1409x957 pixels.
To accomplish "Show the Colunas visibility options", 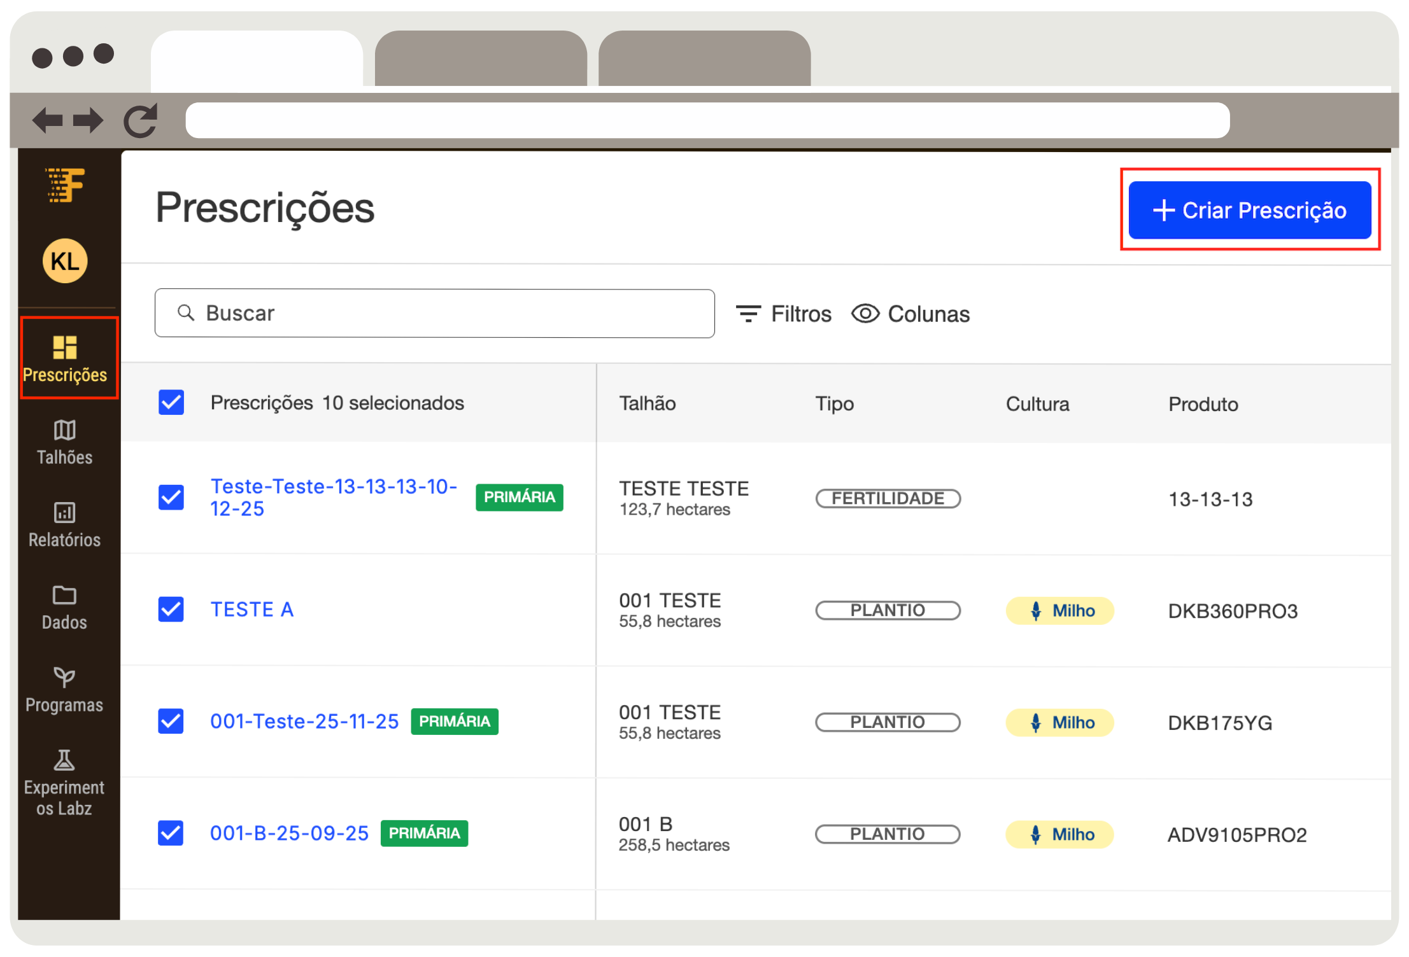I will click(910, 314).
